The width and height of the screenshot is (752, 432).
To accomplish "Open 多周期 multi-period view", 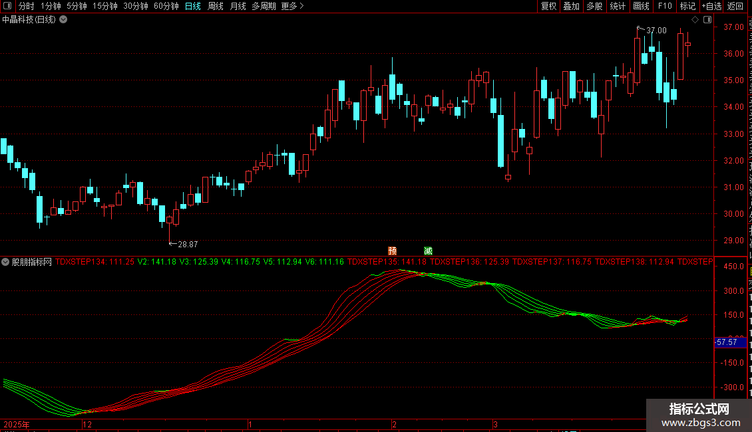I will [x=264, y=6].
